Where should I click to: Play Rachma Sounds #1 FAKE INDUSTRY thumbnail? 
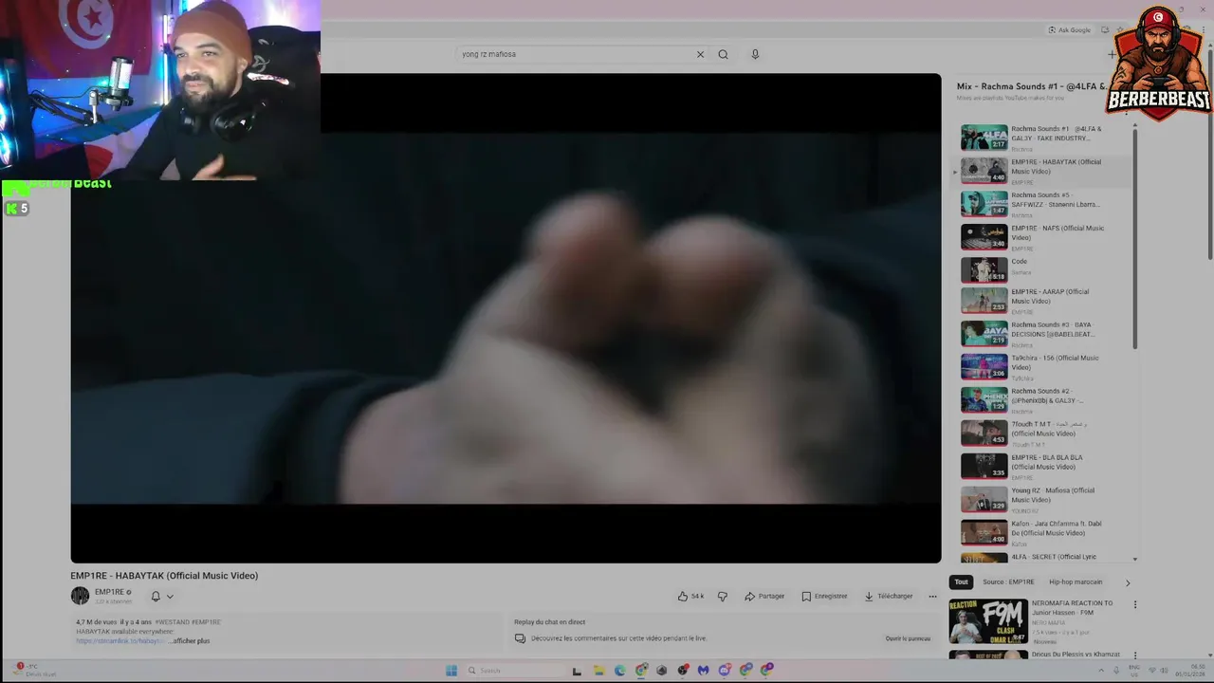pyautogui.click(x=984, y=138)
